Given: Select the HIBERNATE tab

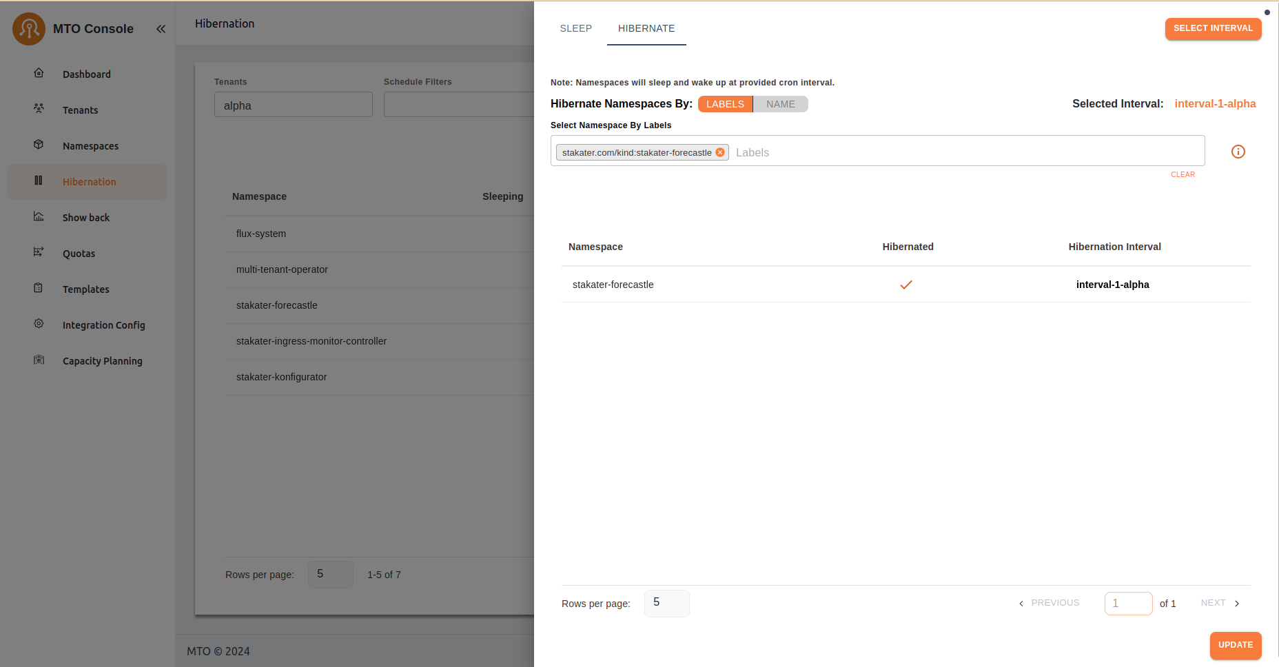Looking at the screenshot, I should pyautogui.click(x=646, y=28).
